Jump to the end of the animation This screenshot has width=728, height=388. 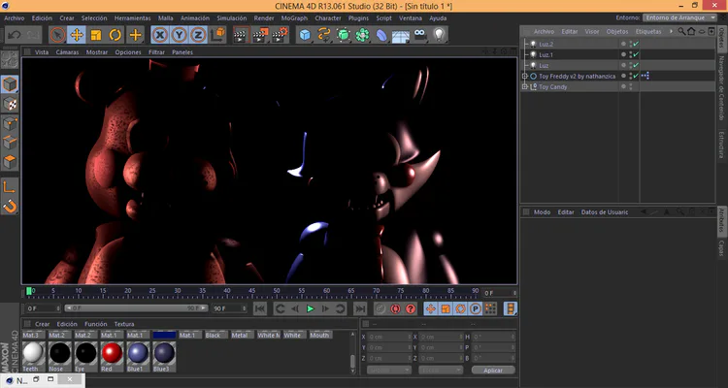(360, 308)
